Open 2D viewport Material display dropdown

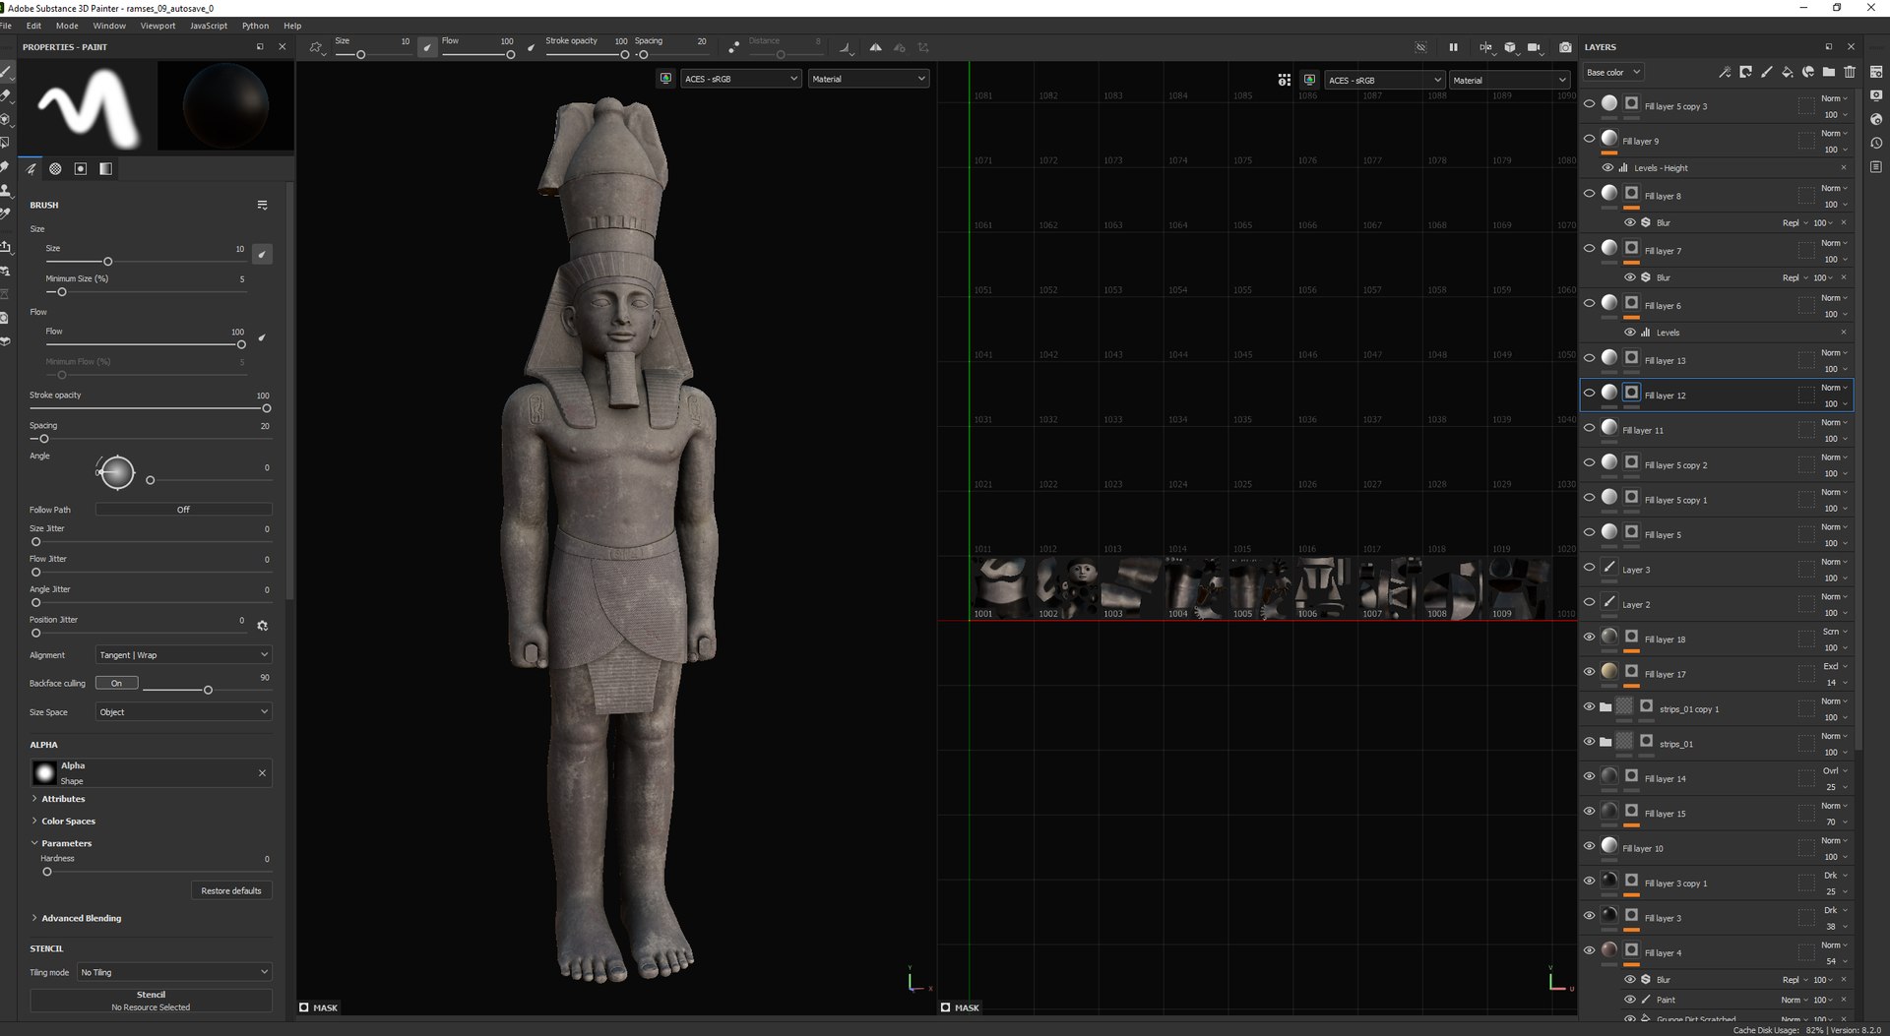coord(1510,81)
